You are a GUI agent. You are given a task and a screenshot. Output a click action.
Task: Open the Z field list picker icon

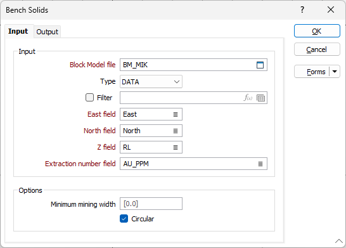point(176,147)
